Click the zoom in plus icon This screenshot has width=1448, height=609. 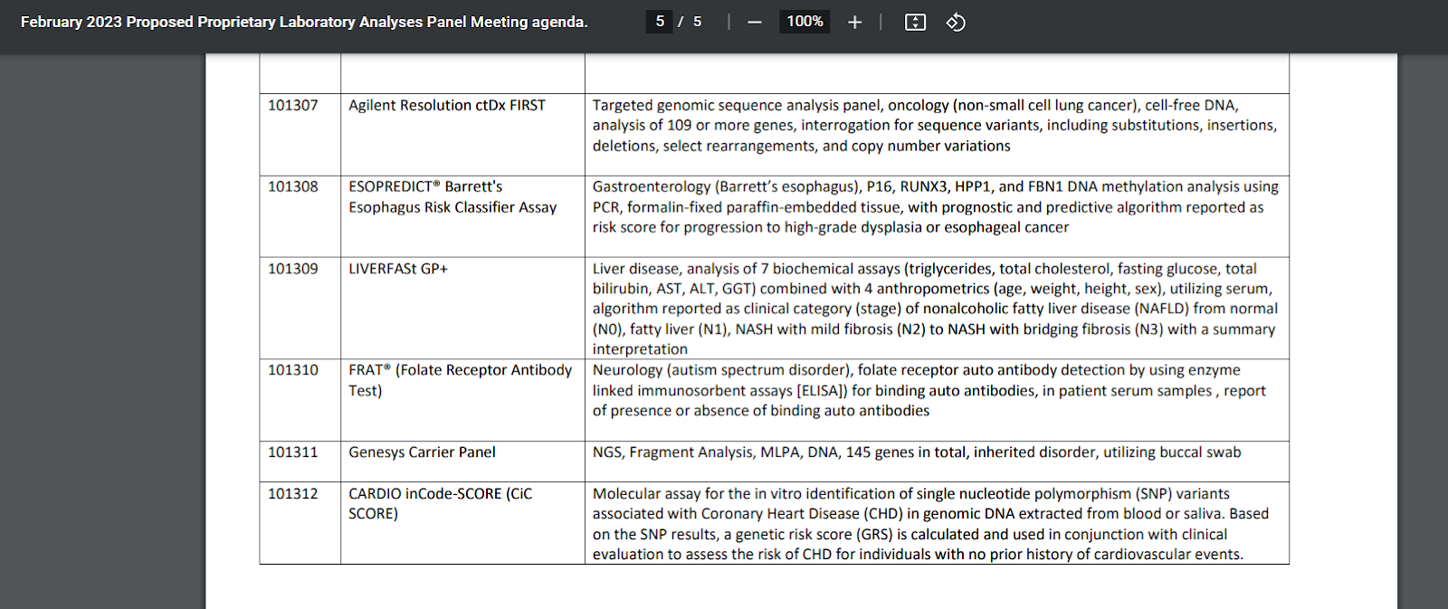(x=854, y=22)
